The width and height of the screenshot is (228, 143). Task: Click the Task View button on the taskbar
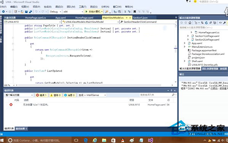tap(76, 140)
